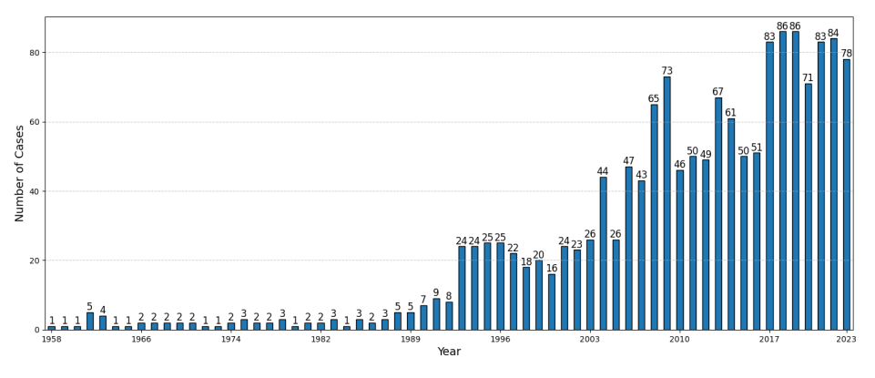Select the 2003 x-axis tick label
The image size is (875, 378).
click(x=590, y=339)
